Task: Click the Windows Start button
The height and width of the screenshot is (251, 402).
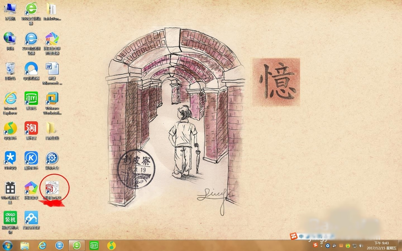Action: (x=7, y=245)
